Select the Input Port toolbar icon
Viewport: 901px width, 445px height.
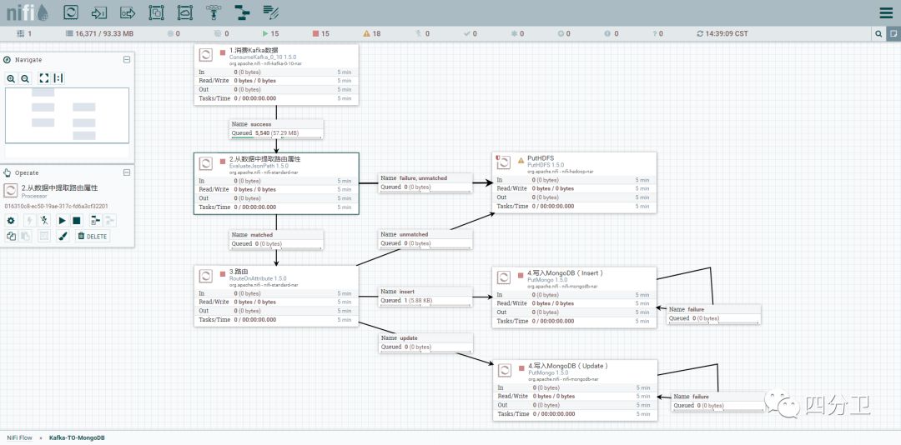tap(99, 12)
